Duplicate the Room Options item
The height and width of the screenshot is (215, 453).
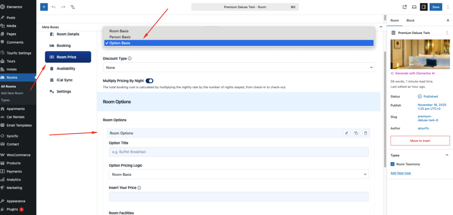pyautogui.click(x=356, y=133)
